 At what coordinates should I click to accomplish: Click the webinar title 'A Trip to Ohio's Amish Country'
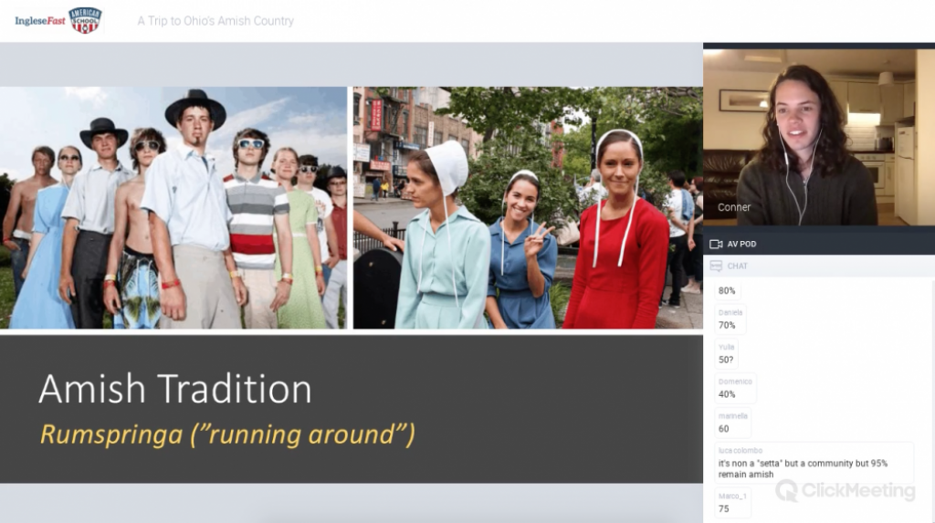215,21
